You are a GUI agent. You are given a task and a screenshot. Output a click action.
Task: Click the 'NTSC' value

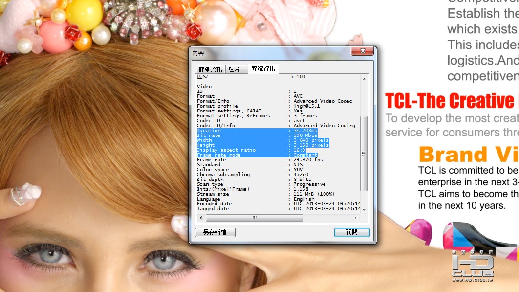tap(299, 165)
